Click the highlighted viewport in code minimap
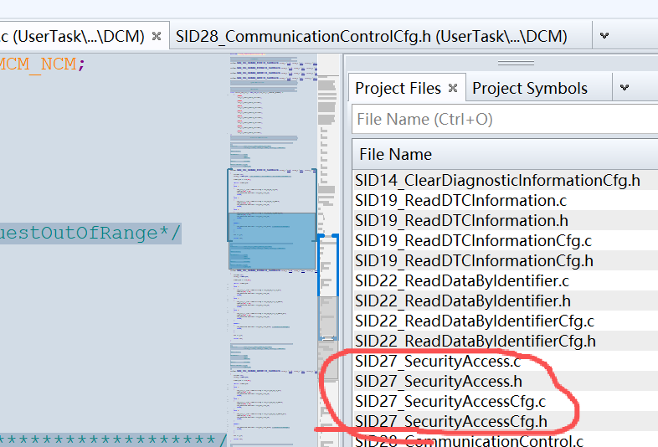The image size is (658, 447). (x=272, y=241)
